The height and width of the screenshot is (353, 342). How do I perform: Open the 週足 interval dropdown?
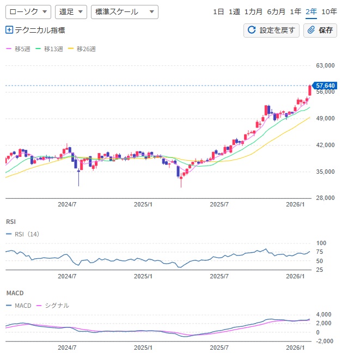pos(71,11)
